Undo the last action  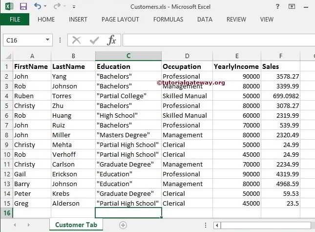point(38,6)
